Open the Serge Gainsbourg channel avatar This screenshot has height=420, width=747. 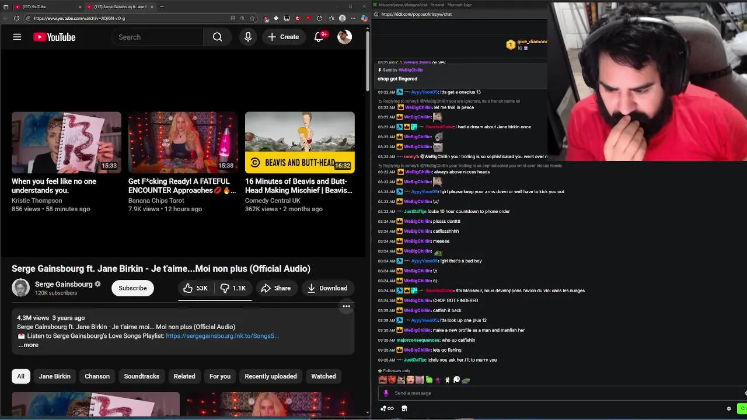click(20, 288)
